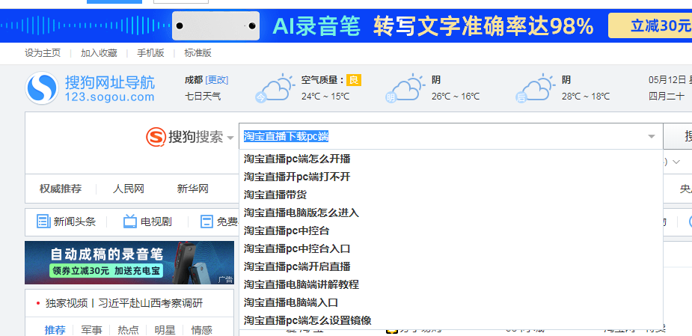Click the day-after-tomorrow weather icon
The image size is (692, 336).
tap(534, 88)
